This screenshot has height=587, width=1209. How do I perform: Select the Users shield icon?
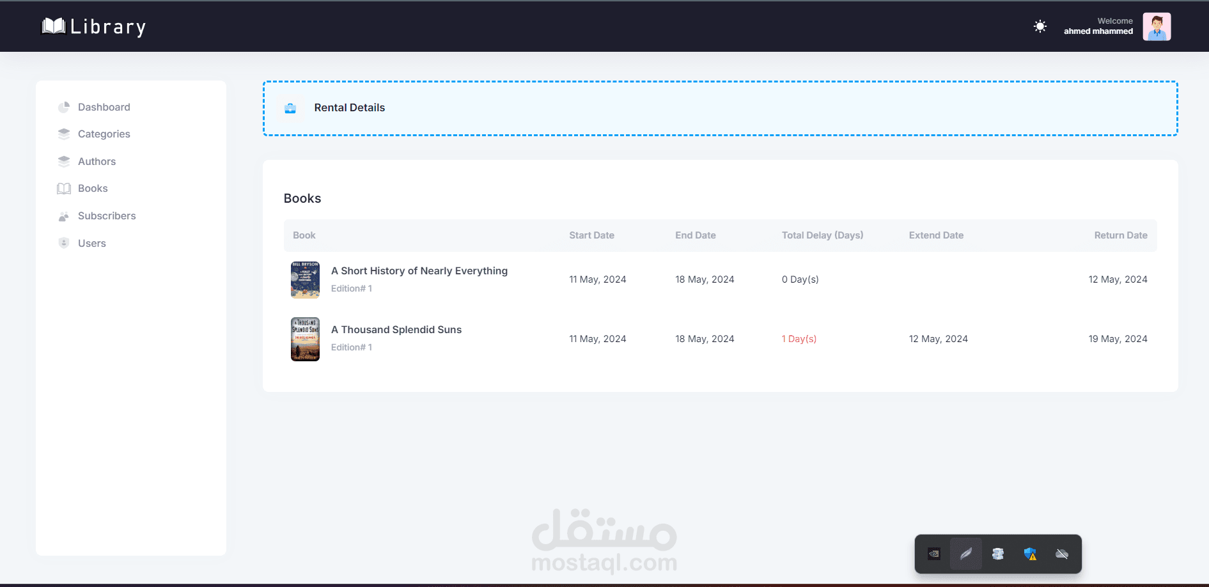(64, 243)
